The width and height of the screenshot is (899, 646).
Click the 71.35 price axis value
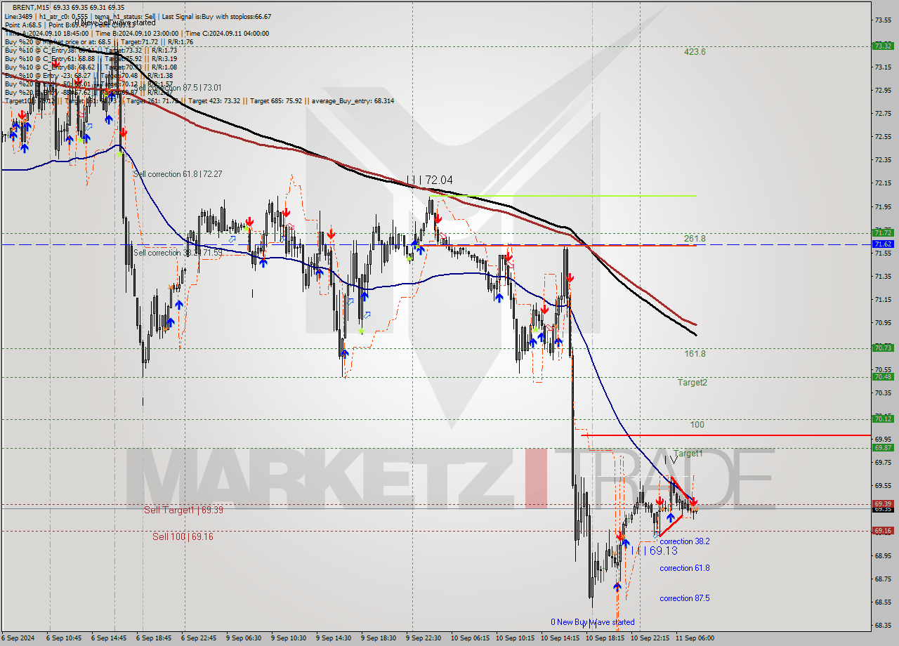(883, 277)
